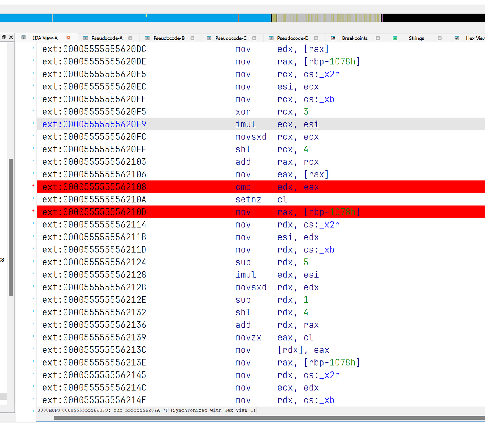Viewport: 485px width, 423px height.
Task: Close the IDA View-A tab with red X
Action: (69, 38)
